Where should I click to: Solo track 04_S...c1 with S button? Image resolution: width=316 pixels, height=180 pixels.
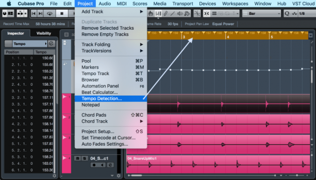click(85, 158)
